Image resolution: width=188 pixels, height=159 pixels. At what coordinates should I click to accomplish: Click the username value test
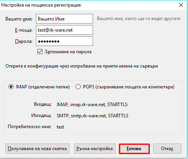pos(60,127)
